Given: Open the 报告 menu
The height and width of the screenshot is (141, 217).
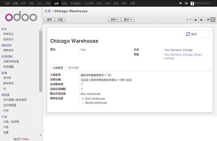Looking at the screenshot, I should (x=116, y=3).
